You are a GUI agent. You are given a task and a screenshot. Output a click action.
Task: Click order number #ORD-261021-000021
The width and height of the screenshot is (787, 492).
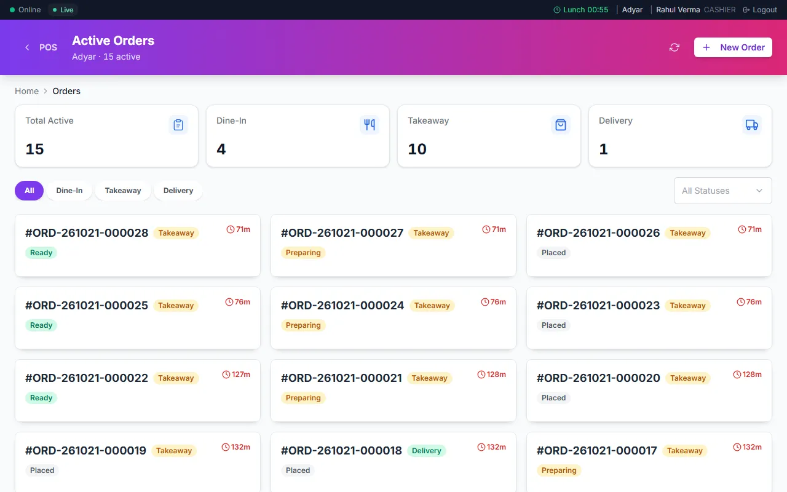click(x=341, y=378)
